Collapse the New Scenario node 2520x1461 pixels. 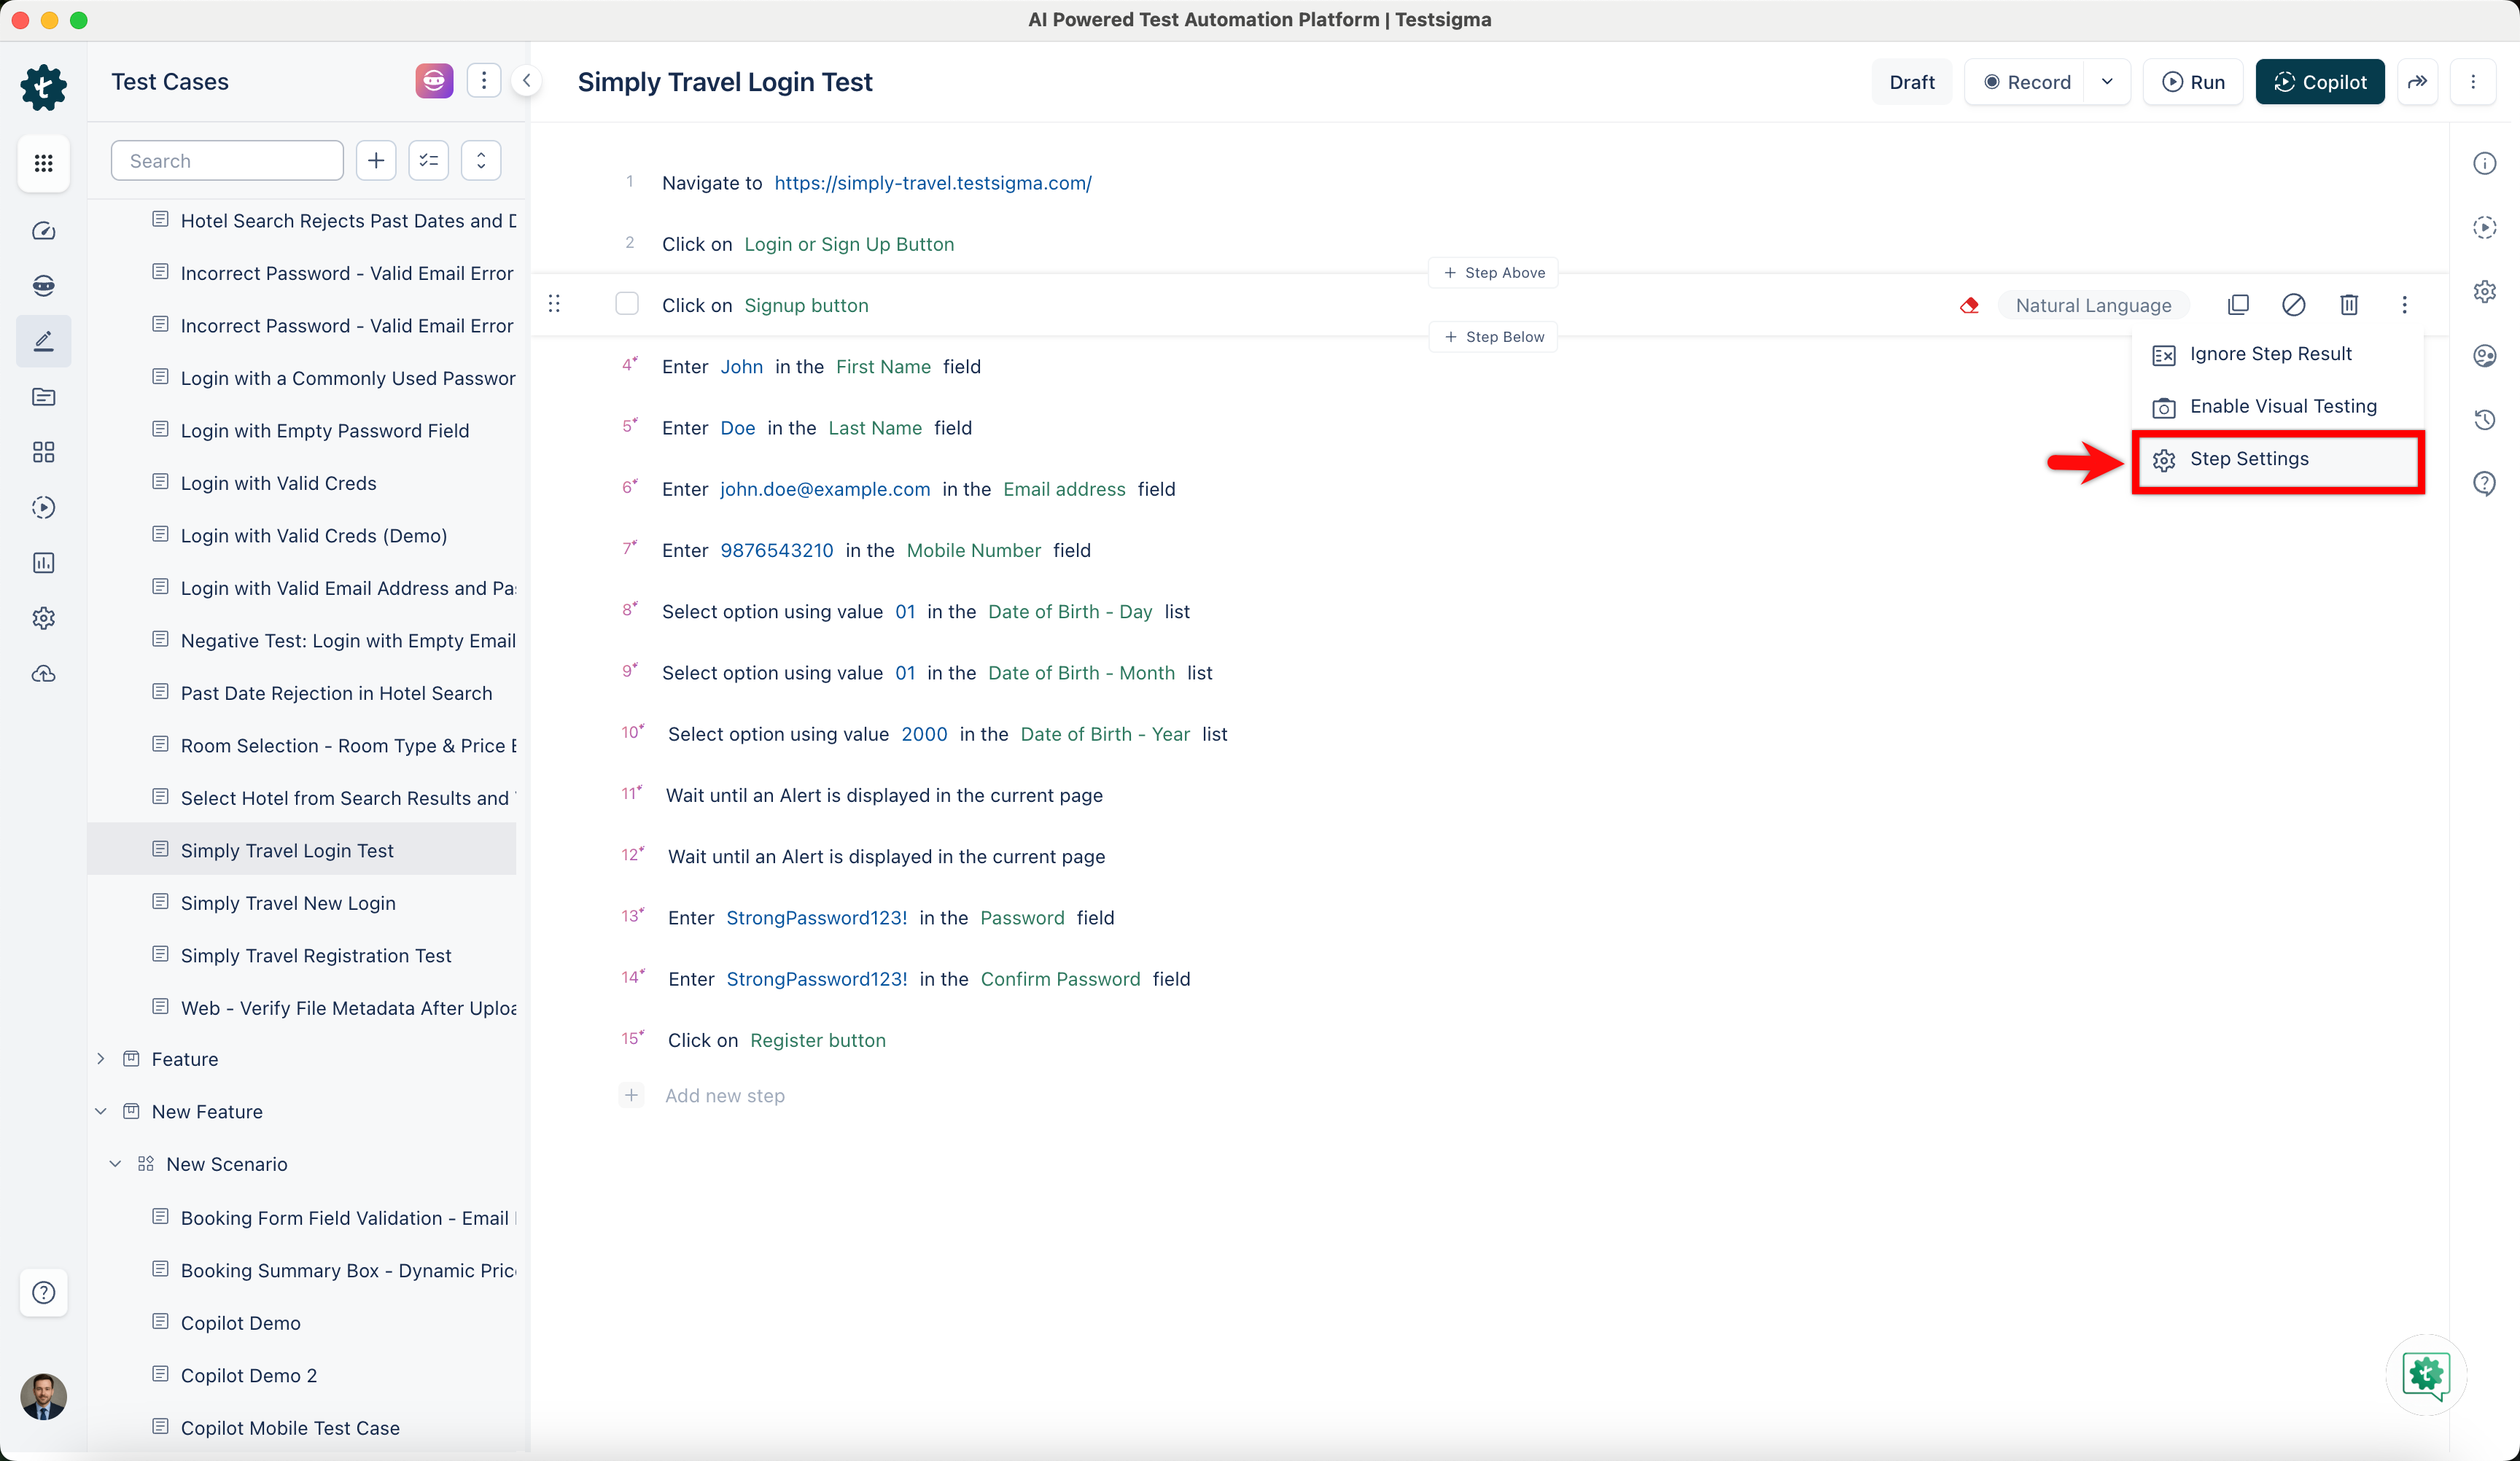coord(115,1163)
